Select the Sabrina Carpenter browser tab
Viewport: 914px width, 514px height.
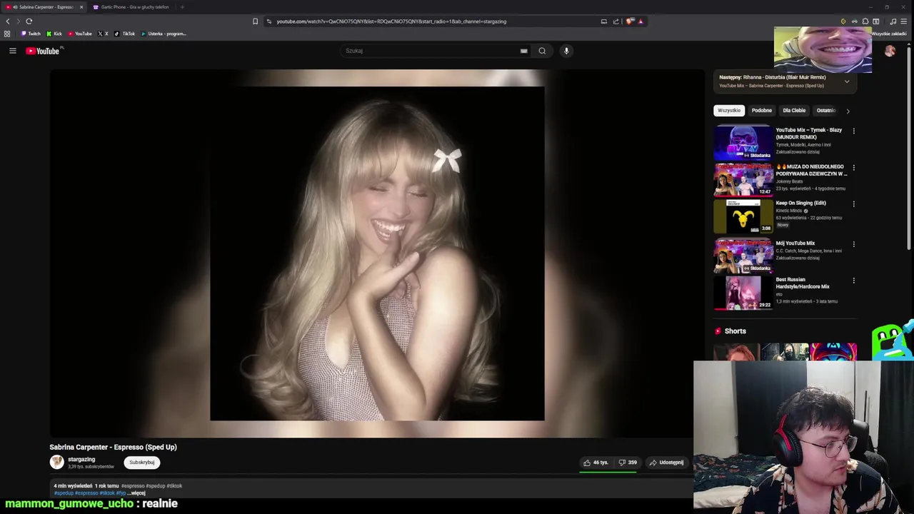click(44, 7)
